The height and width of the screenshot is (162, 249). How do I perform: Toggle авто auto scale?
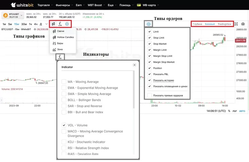coord(242,111)
